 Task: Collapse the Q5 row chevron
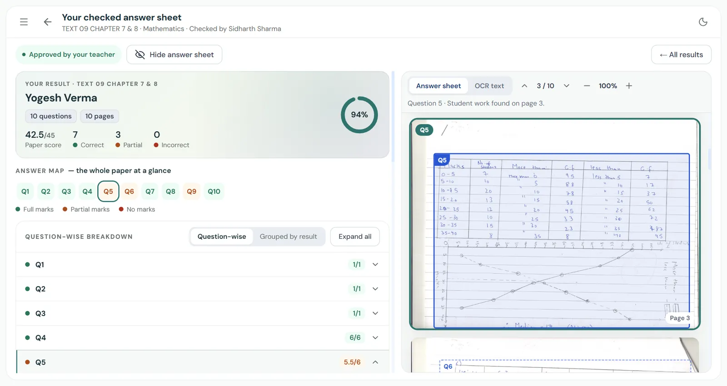tap(375, 362)
